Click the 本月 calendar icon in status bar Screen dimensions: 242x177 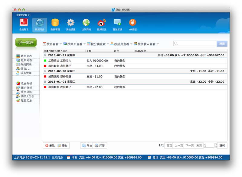(x=68, y=157)
